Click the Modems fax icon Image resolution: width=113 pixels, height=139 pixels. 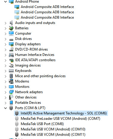pyautogui.click(x=11, y=81)
